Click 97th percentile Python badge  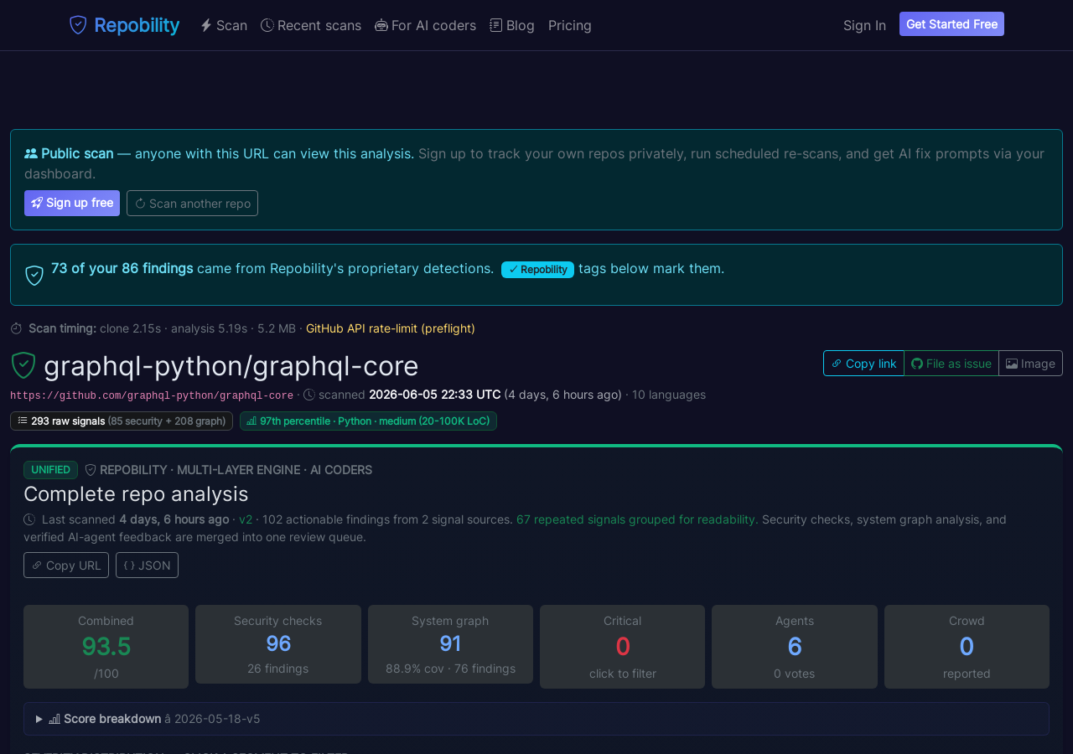click(368, 421)
